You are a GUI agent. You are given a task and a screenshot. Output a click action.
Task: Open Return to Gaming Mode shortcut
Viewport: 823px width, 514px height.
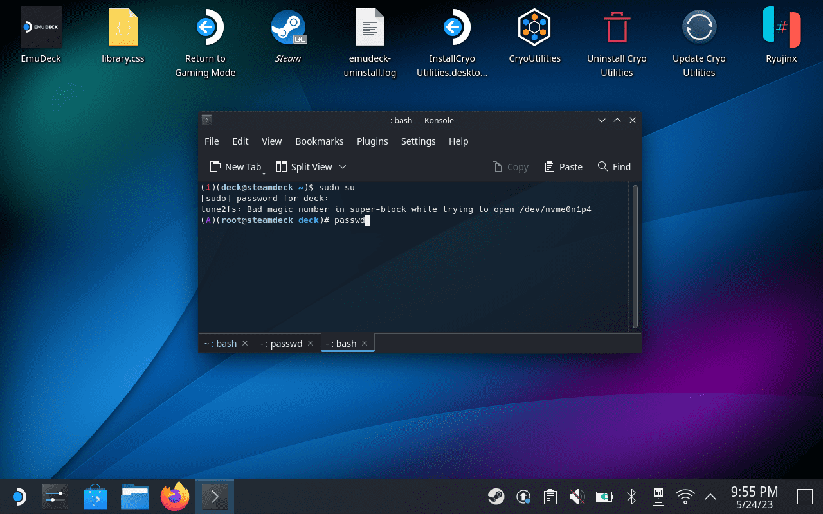click(205, 42)
